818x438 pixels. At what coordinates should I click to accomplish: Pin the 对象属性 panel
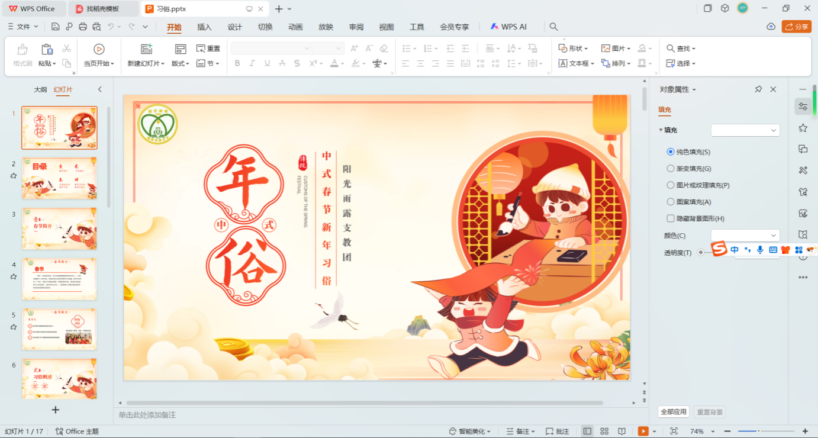click(x=758, y=89)
